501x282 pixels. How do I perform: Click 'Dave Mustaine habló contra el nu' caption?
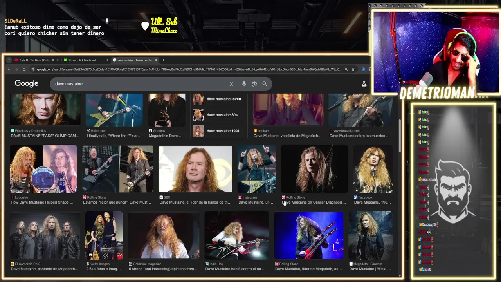pyautogui.click(x=235, y=269)
